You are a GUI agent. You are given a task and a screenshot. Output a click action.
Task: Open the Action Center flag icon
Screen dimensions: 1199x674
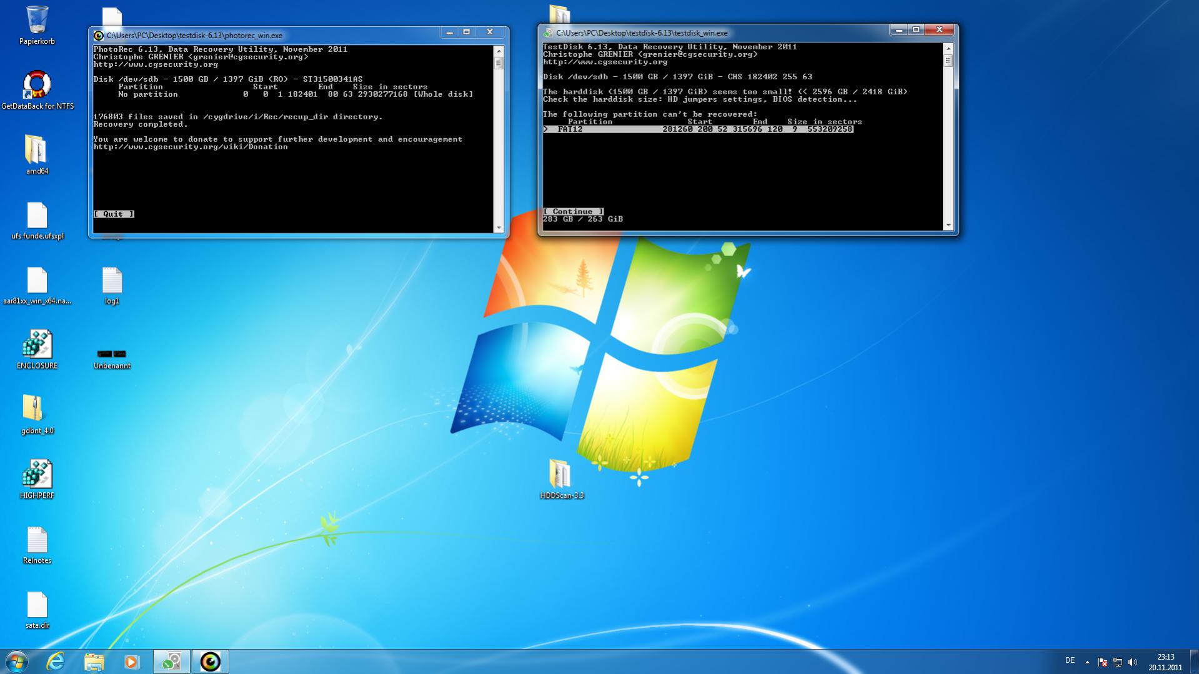1102,662
